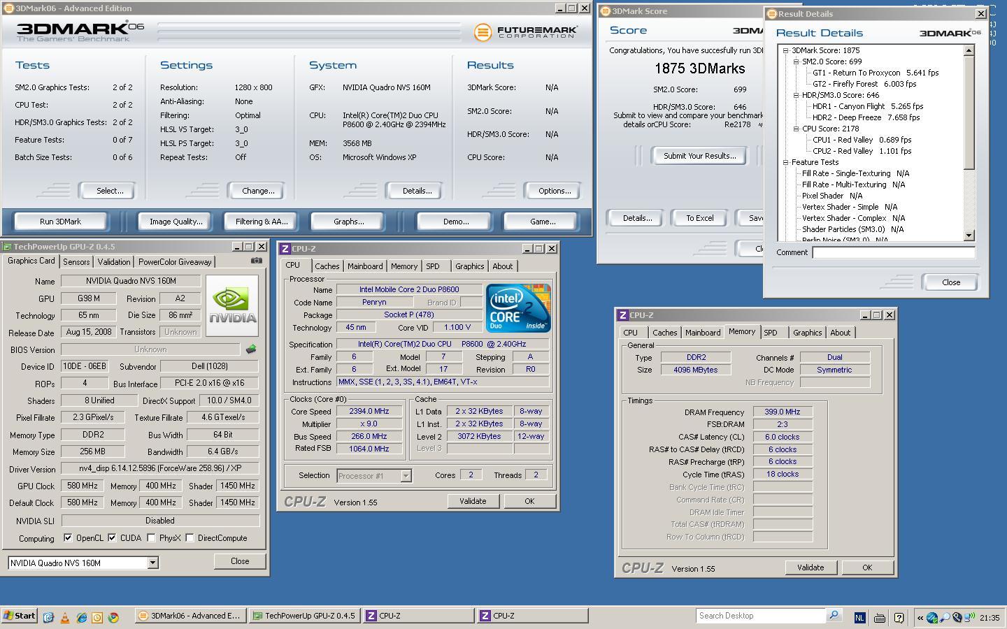Image resolution: width=1007 pixels, height=629 pixels.
Task: Export score with To Excel button
Action: point(699,218)
